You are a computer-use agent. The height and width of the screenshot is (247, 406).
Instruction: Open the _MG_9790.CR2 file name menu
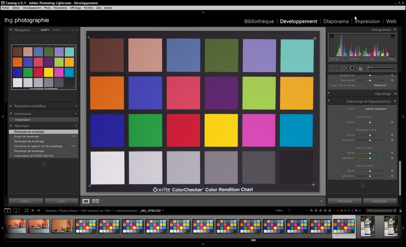(x=152, y=211)
